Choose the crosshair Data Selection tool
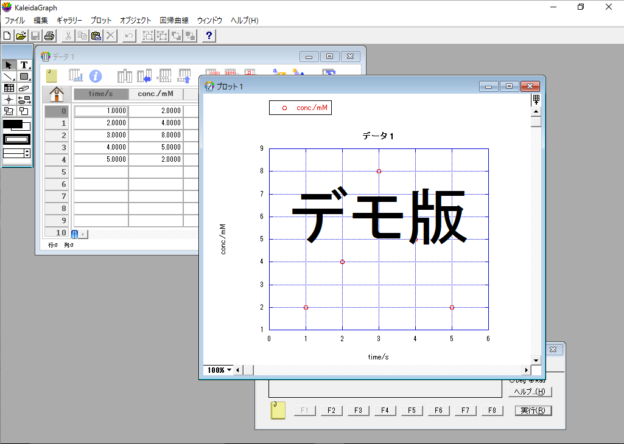 pyautogui.click(x=9, y=100)
